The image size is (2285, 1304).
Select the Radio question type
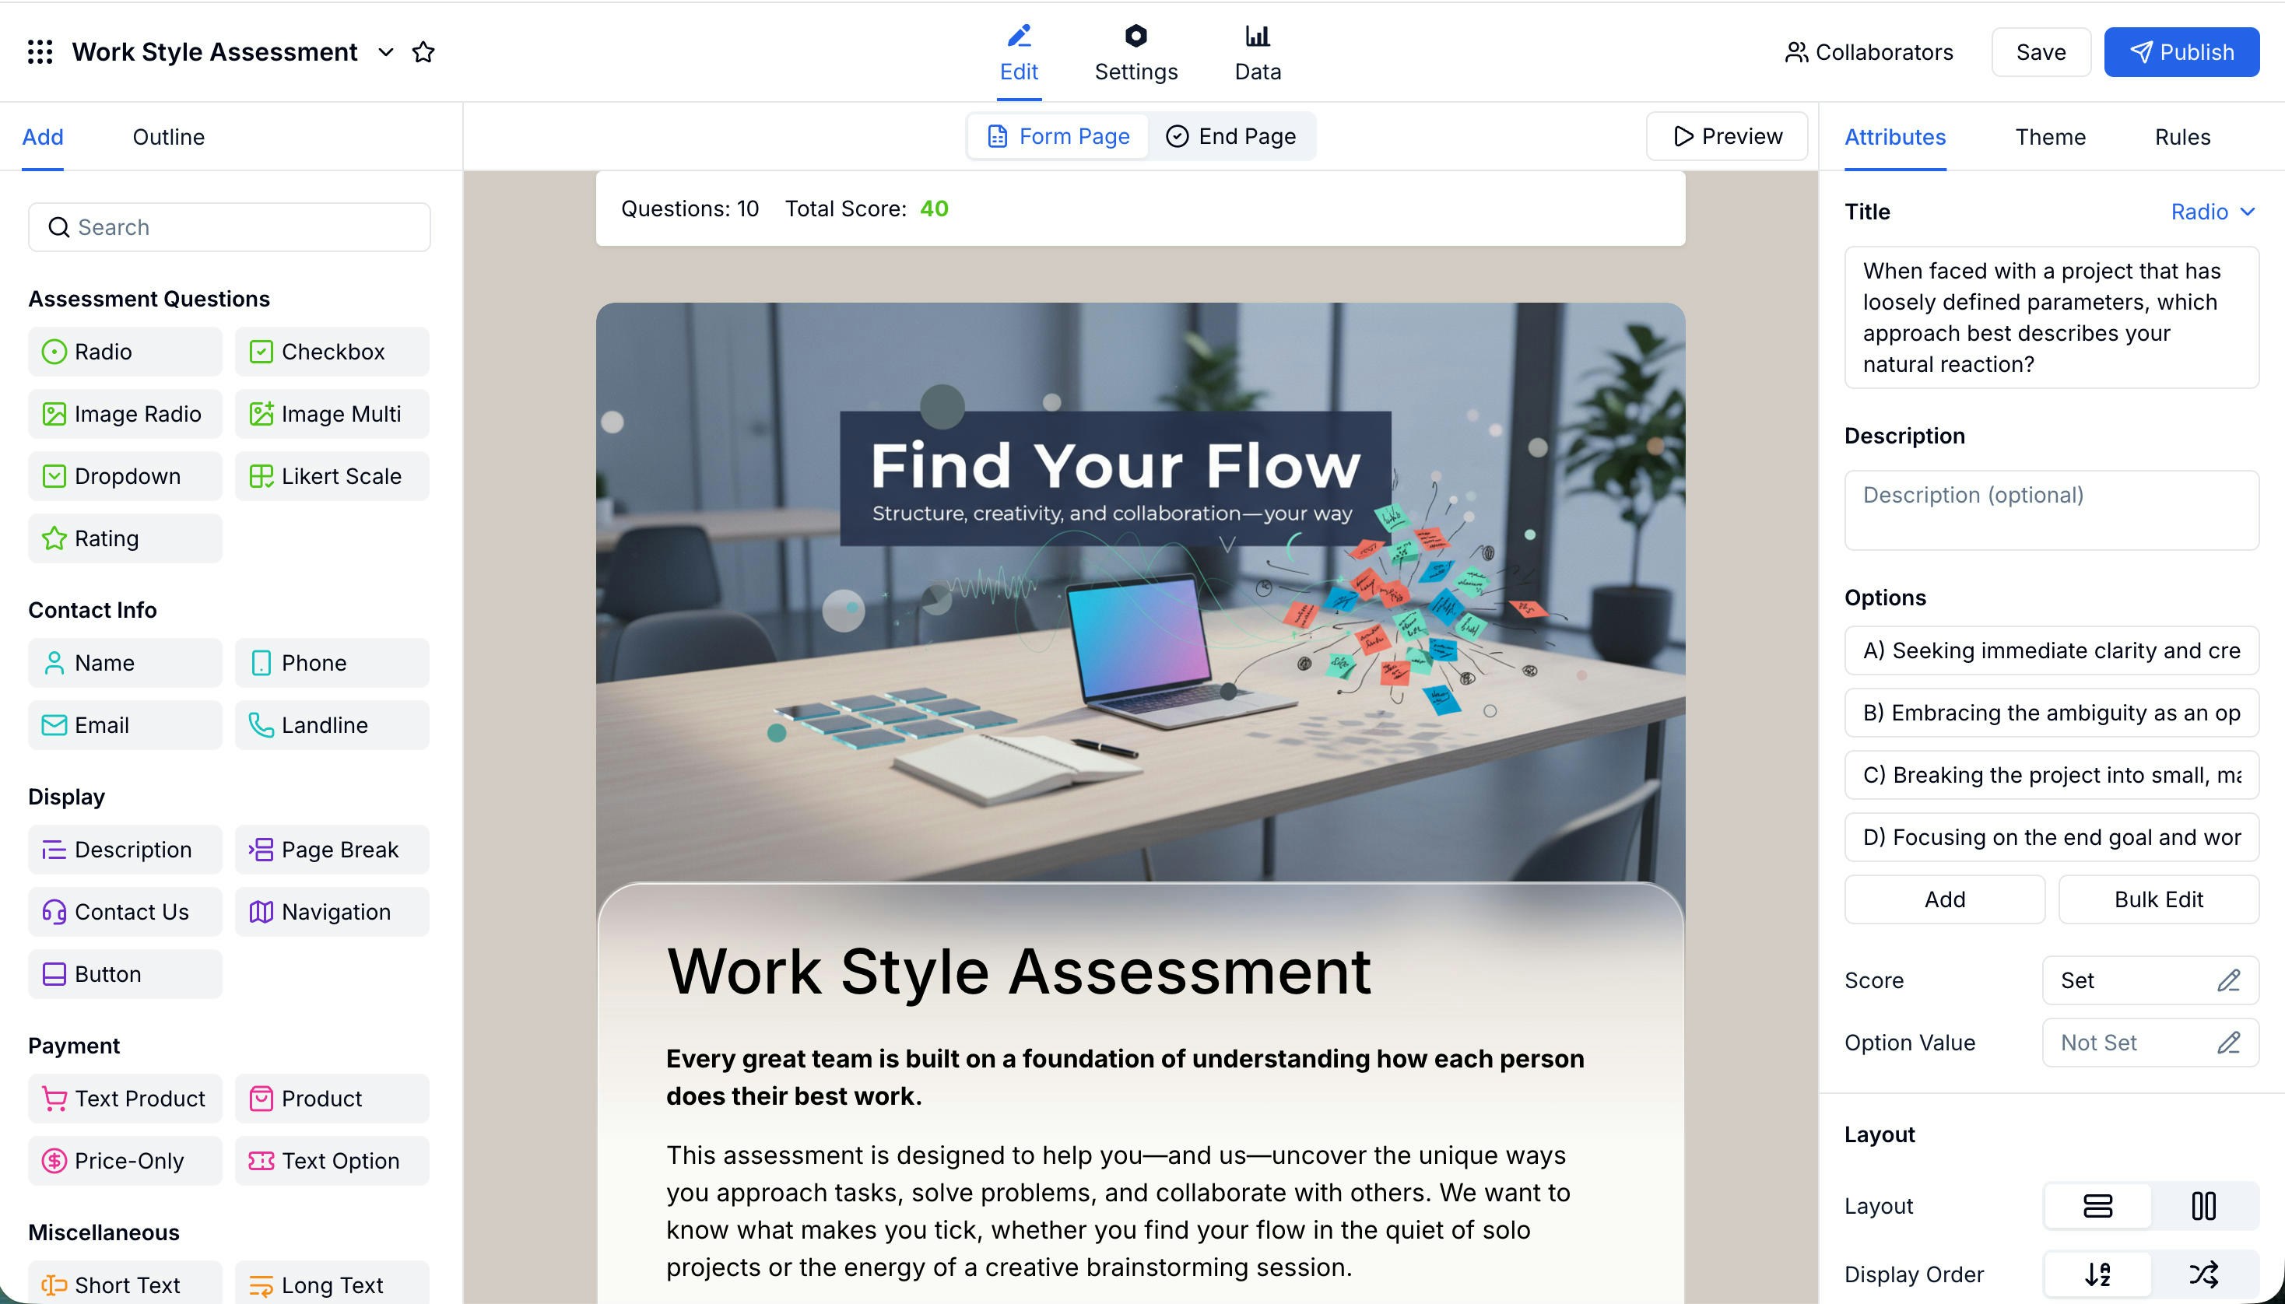point(125,351)
